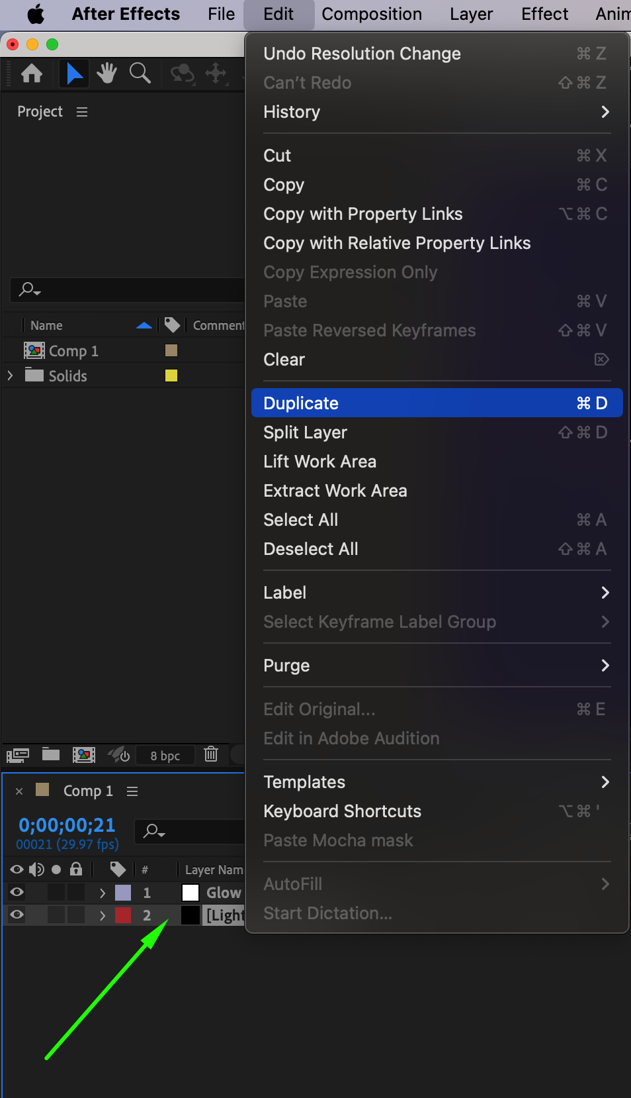Toggle visibility of layer 2
Viewport: 631px width, 1098px height.
click(x=17, y=915)
